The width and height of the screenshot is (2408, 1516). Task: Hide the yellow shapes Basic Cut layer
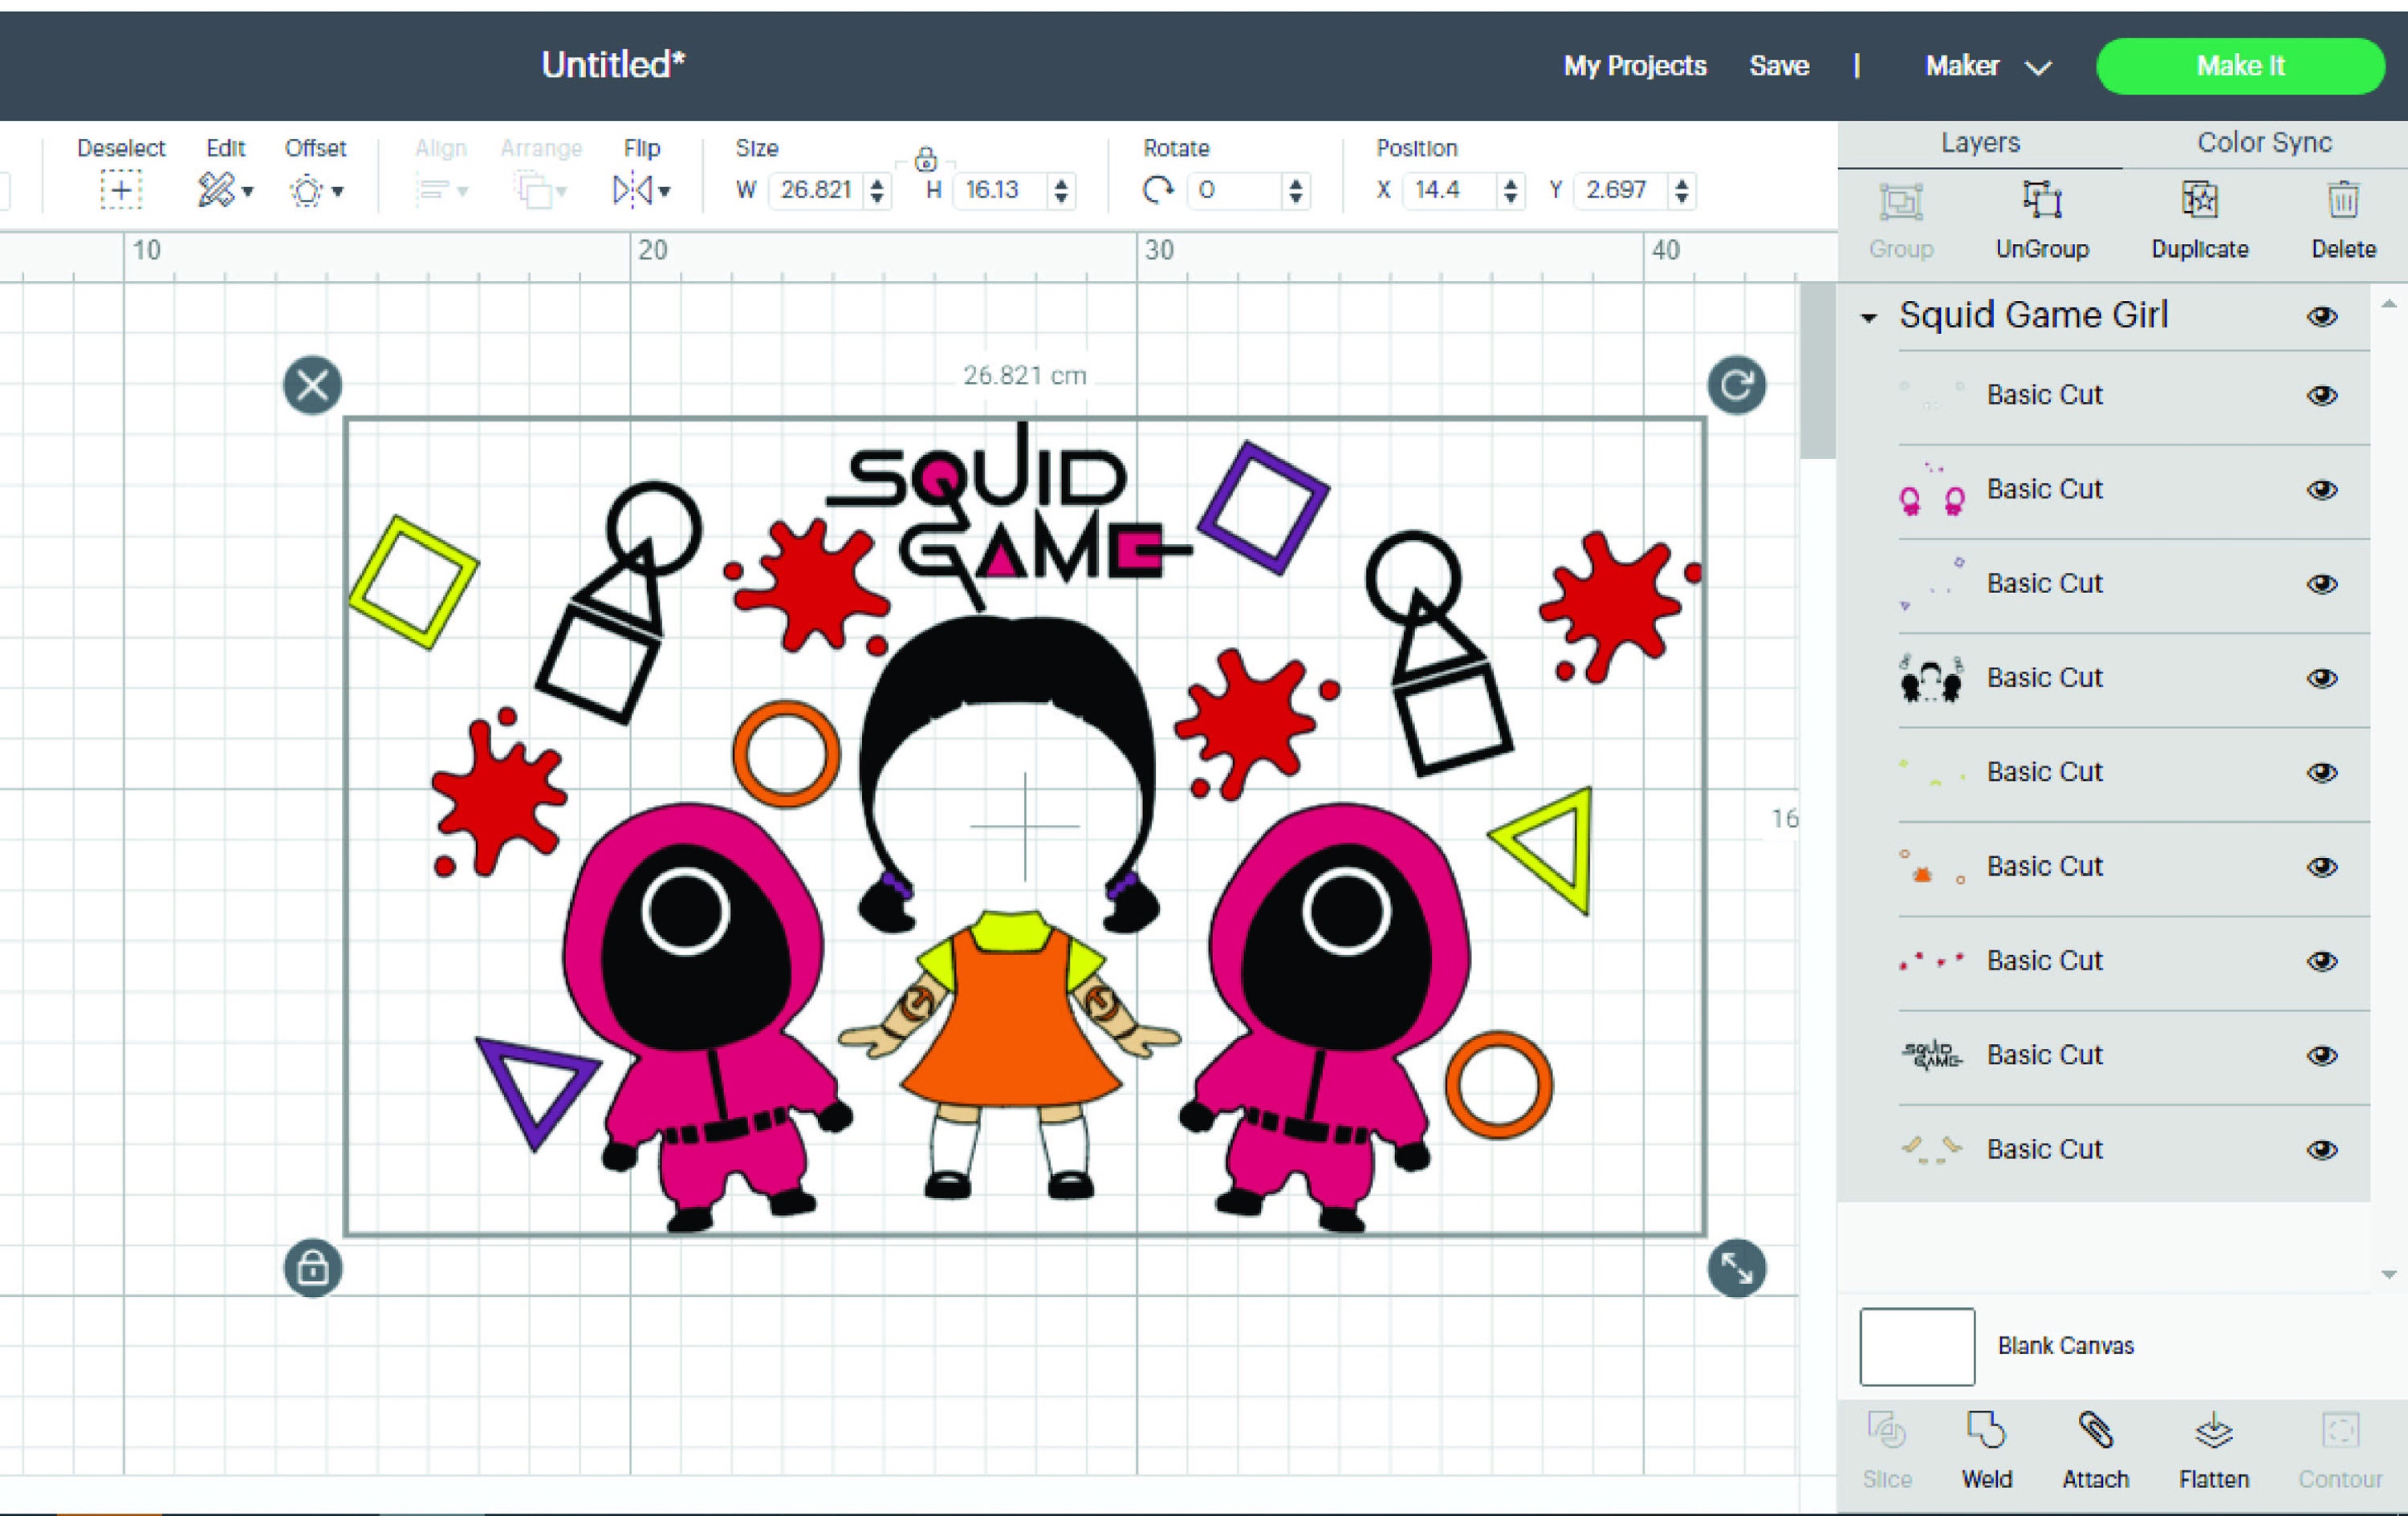tap(2322, 773)
